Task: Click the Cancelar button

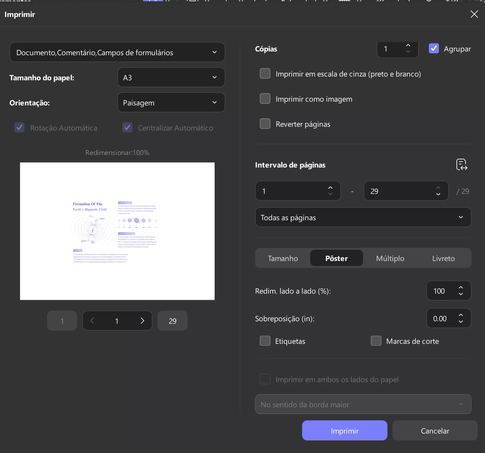Action: tap(435, 431)
